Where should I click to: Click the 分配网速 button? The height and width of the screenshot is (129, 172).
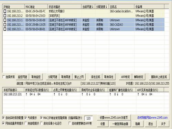[53, 77]
